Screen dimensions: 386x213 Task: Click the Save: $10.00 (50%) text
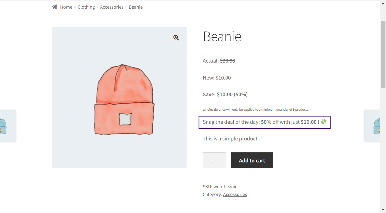225,94
